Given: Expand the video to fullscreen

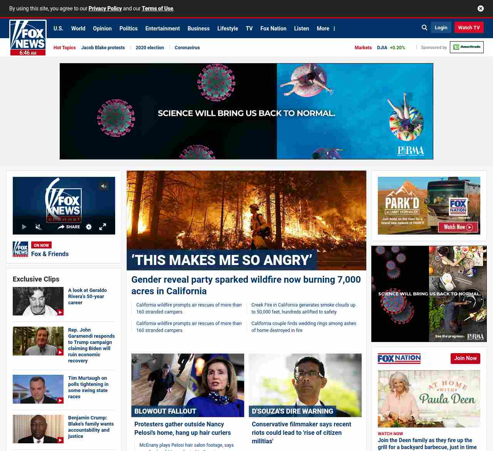Looking at the screenshot, I should point(102,227).
